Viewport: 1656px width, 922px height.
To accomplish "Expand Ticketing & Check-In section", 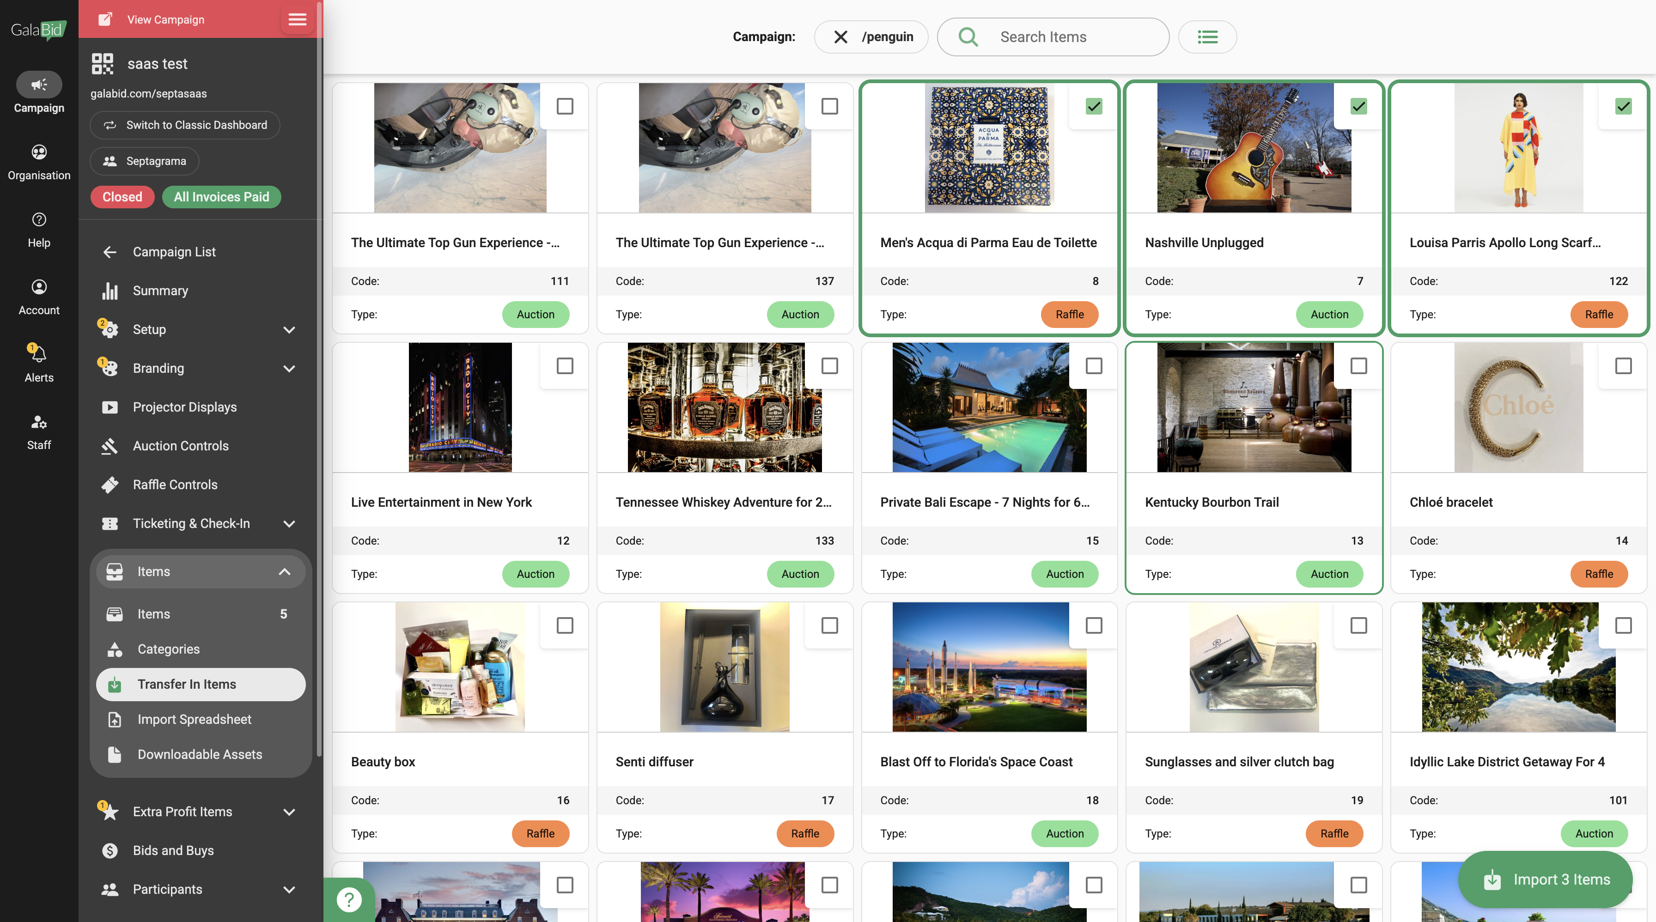I will click(289, 524).
